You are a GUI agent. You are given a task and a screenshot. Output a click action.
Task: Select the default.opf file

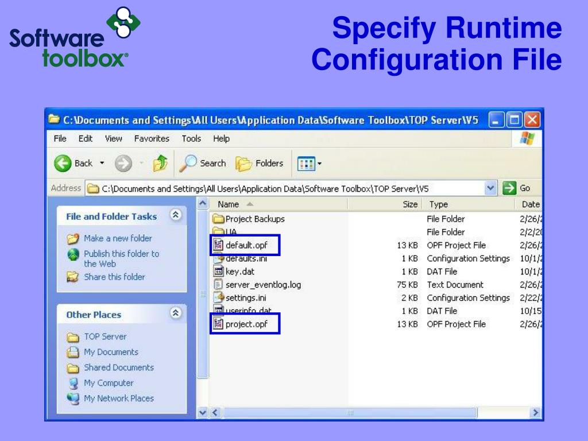[x=246, y=245]
